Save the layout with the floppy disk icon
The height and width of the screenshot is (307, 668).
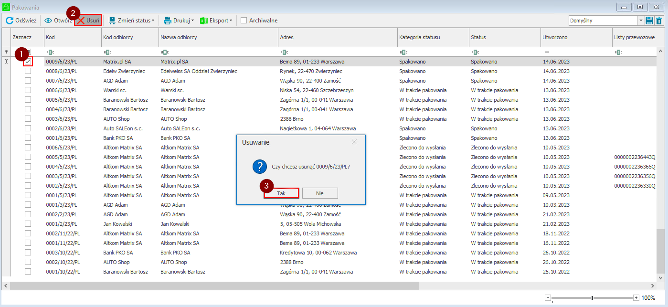(x=649, y=21)
